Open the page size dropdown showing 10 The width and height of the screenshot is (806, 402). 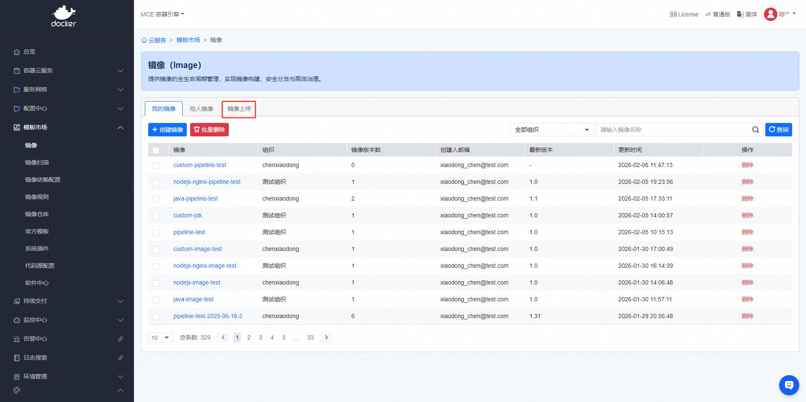pos(160,337)
